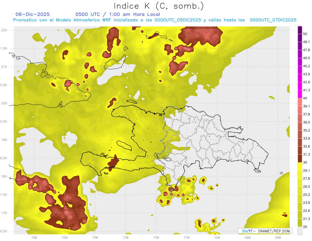Image resolution: width=312 pixels, height=241 pixels.
Task: Pick the salmon swatch between 39.1 and 40
Action: point(300,102)
